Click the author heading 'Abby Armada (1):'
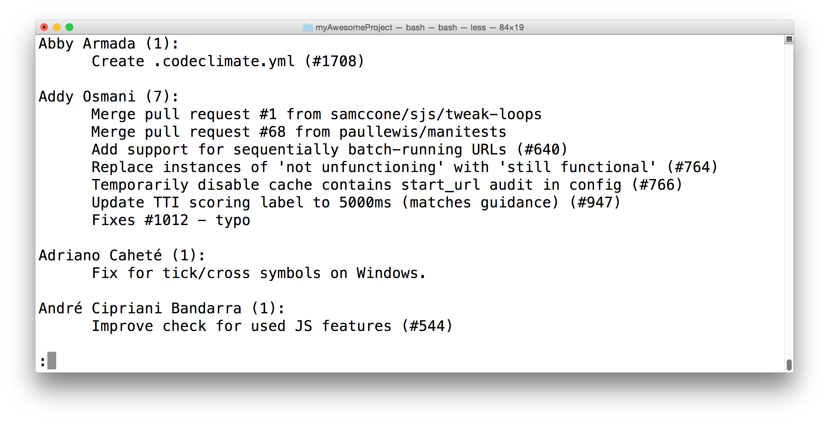 tap(108, 43)
